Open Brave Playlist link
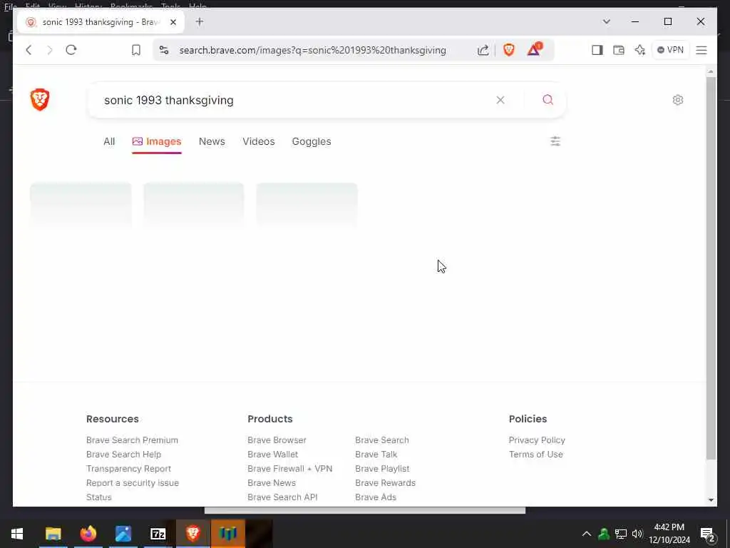The width and height of the screenshot is (730, 548). click(x=382, y=468)
